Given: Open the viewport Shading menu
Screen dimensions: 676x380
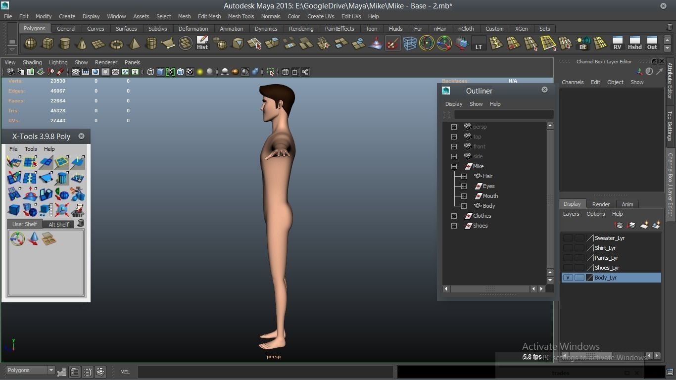Looking at the screenshot, I should [x=32, y=62].
